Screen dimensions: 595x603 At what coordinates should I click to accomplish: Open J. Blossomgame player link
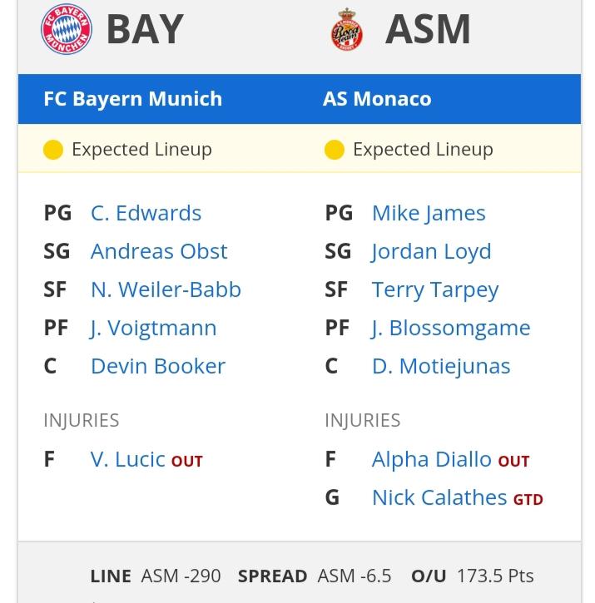click(450, 328)
